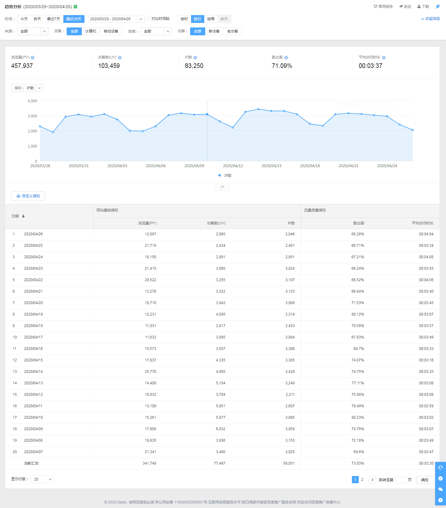Viewport: 446px width, 508px height.
Task: Toggle the 对比时间段 checkbox
Action: click(148, 19)
